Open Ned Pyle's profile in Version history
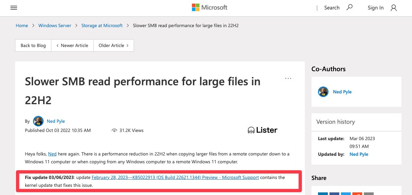Image resolution: width=412 pixels, height=195 pixels. click(x=359, y=154)
